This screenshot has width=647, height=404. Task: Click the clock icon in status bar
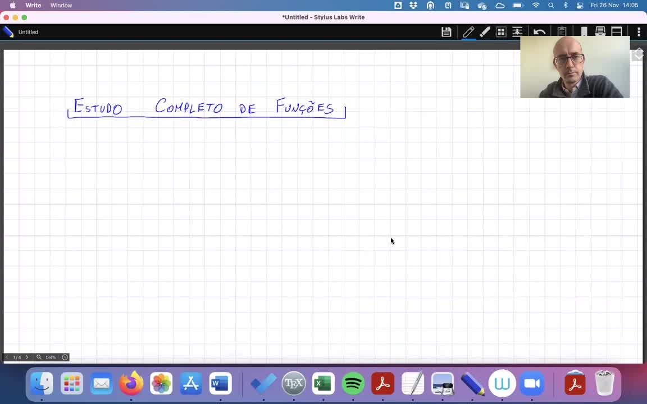[65, 357]
